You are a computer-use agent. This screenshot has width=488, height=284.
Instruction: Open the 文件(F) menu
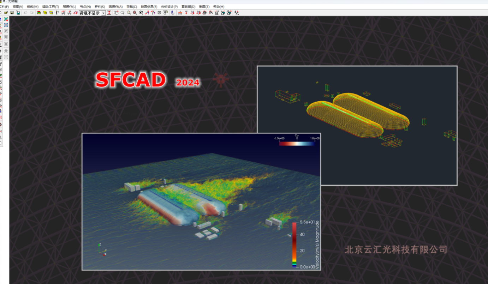4,7
